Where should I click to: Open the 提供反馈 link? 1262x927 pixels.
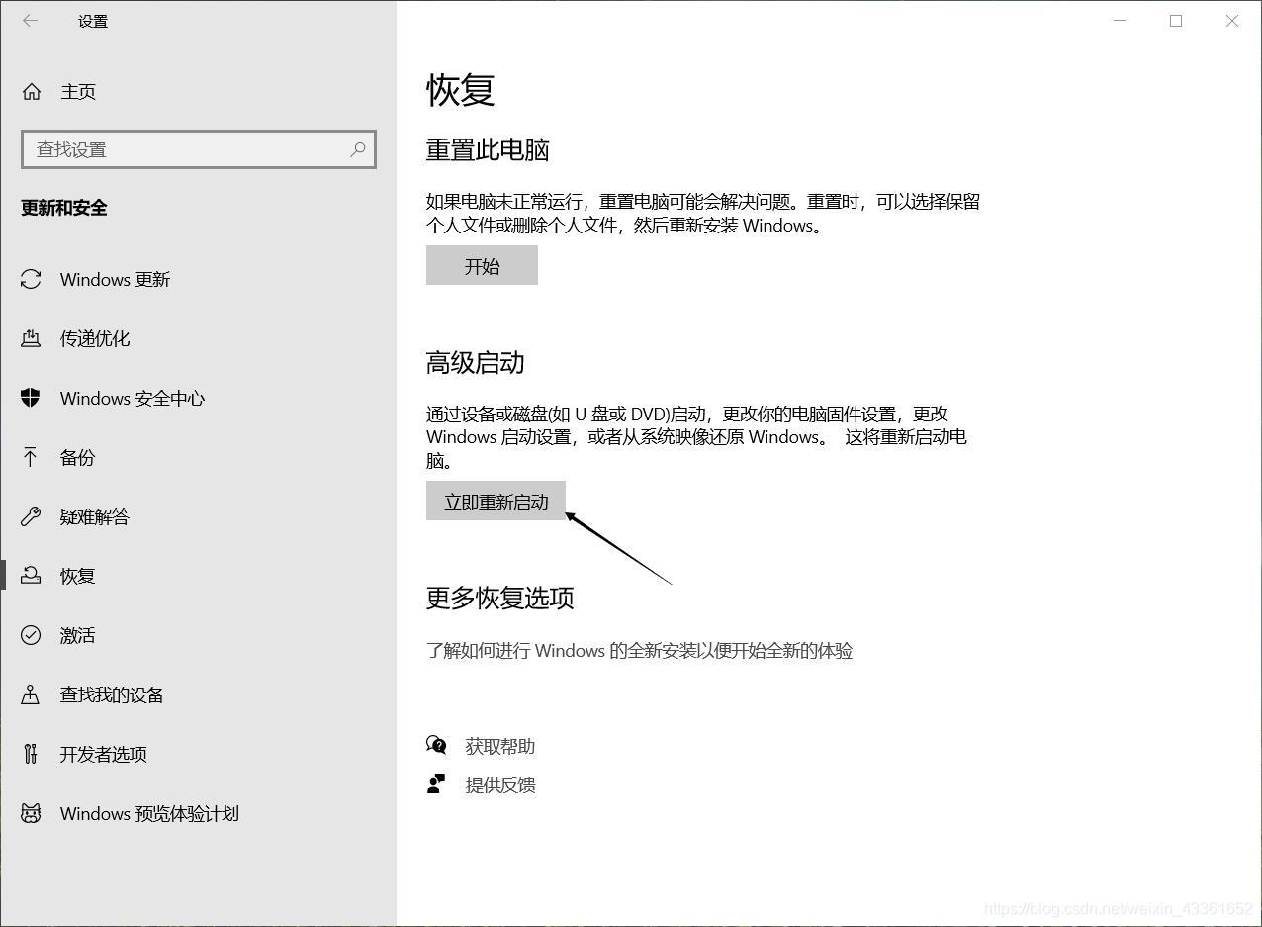[500, 786]
